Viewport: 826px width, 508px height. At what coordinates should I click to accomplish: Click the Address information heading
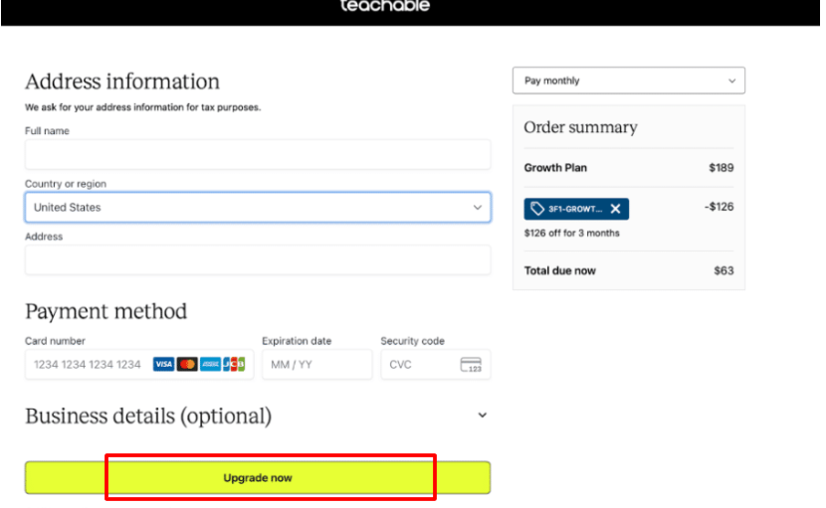[x=122, y=82]
